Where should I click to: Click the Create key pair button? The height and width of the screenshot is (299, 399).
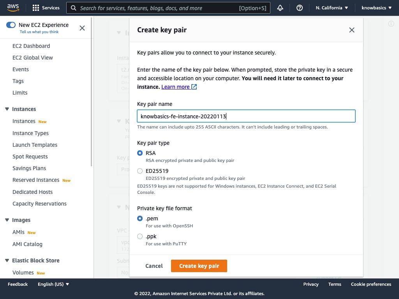(199, 266)
